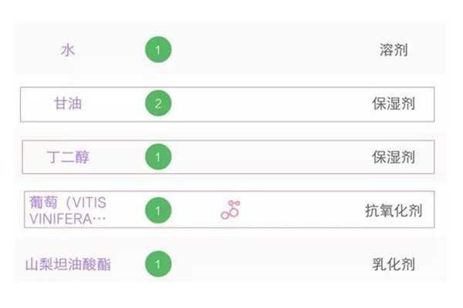Click the green badge numbered 2 beside 甘油

(158, 104)
